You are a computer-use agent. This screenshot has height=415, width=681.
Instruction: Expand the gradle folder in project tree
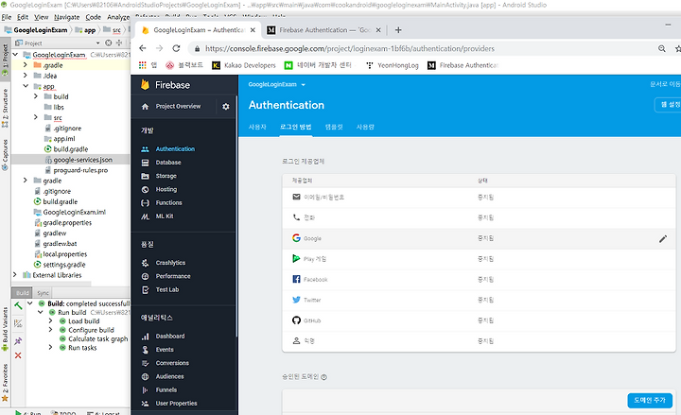pyautogui.click(x=26, y=180)
